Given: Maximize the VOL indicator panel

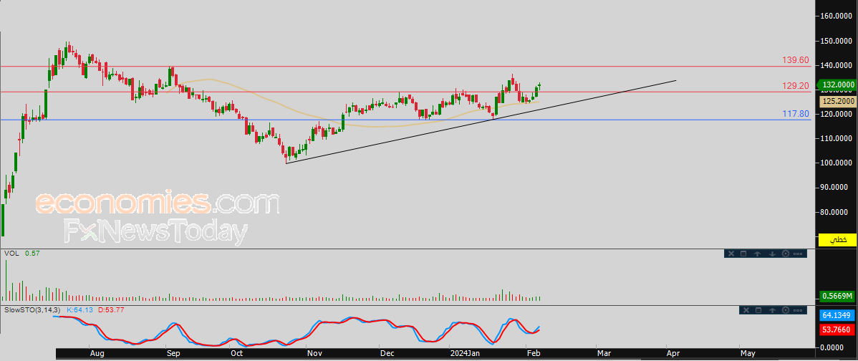Looking at the screenshot, I should (743, 254).
